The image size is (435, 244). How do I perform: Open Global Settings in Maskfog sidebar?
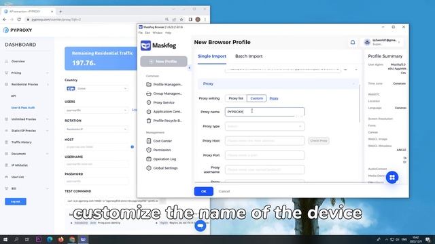162,168
